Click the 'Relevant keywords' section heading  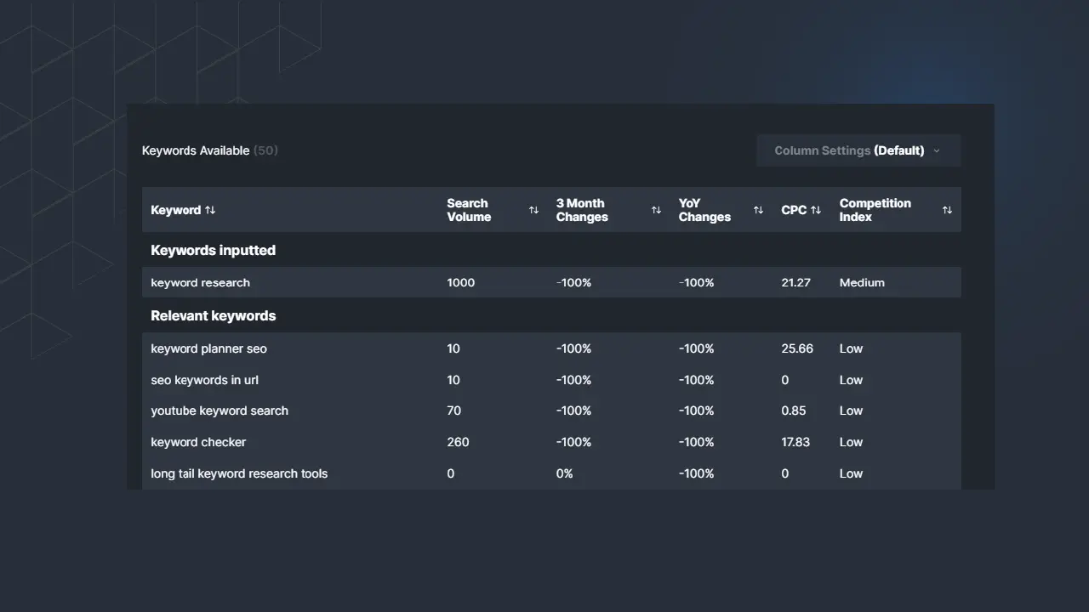[x=214, y=315]
